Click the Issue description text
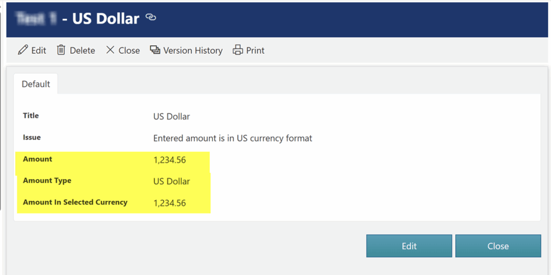Screen dimensions: 551x275 232,138
